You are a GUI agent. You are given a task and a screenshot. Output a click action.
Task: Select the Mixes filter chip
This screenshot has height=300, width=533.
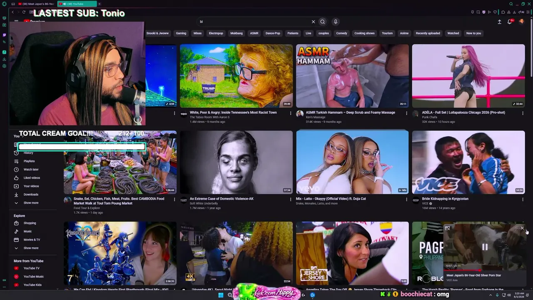click(x=197, y=33)
